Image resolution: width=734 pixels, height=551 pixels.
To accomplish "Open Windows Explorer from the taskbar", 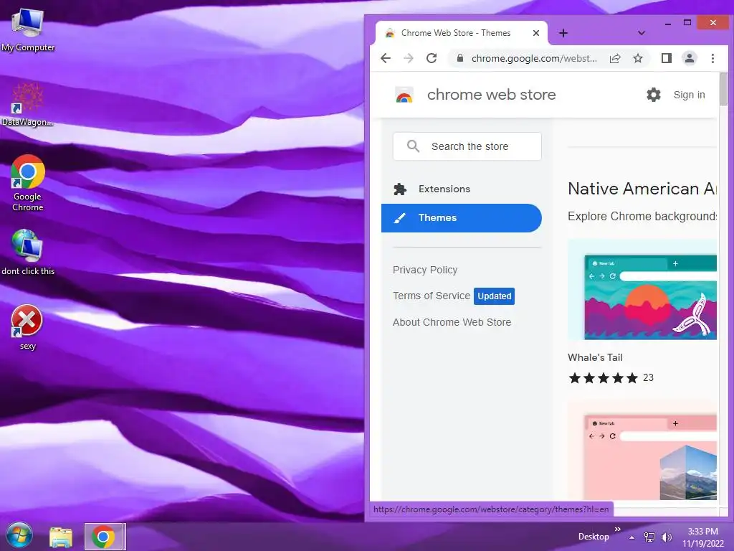I will click(x=61, y=537).
